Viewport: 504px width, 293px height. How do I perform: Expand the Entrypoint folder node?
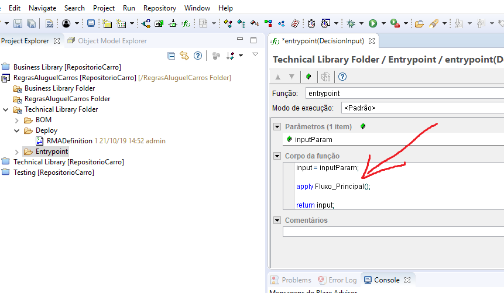coord(17,152)
